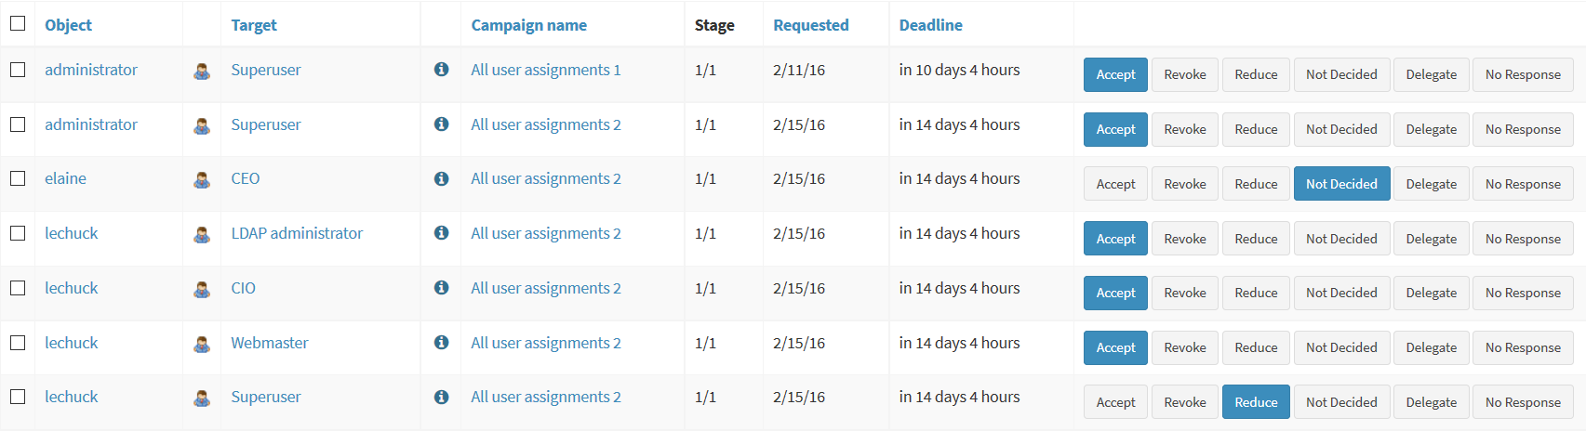The width and height of the screenshot is (1586, 431).
Task: Mark No Response for Webmaster row
Action: pyautogui.click(x=1523, y=347)
